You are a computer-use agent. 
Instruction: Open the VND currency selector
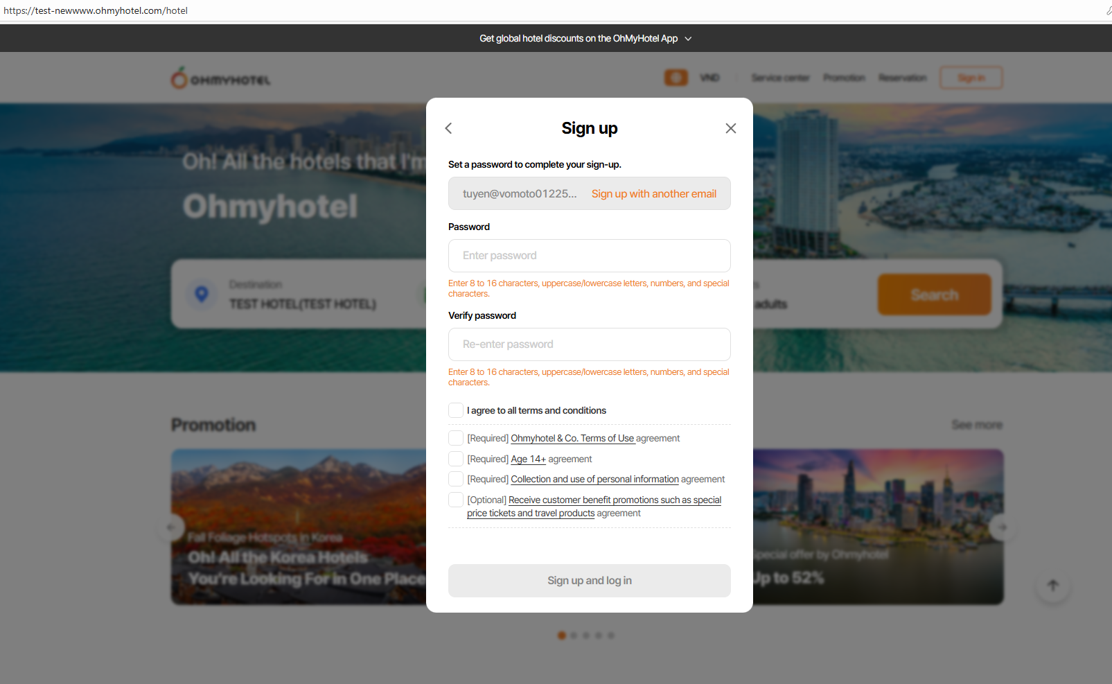pos(709,78)
